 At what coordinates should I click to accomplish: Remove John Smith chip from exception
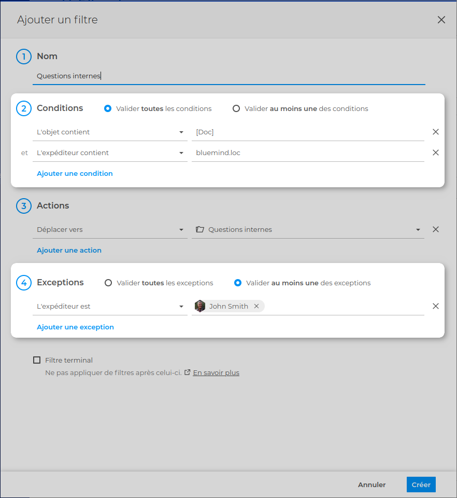(x=256, y=306)
